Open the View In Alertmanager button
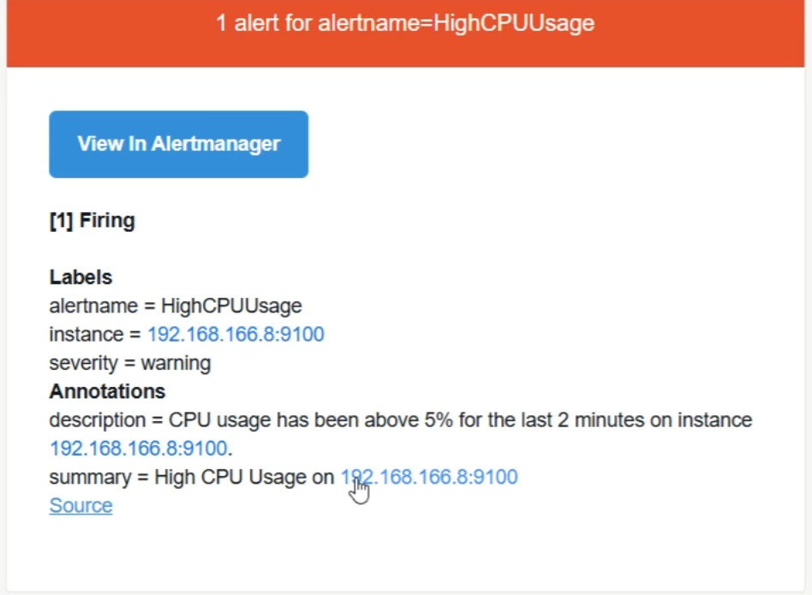 point(179,145)
